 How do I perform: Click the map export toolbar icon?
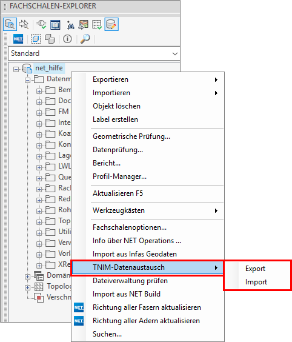tap(84, 25)
